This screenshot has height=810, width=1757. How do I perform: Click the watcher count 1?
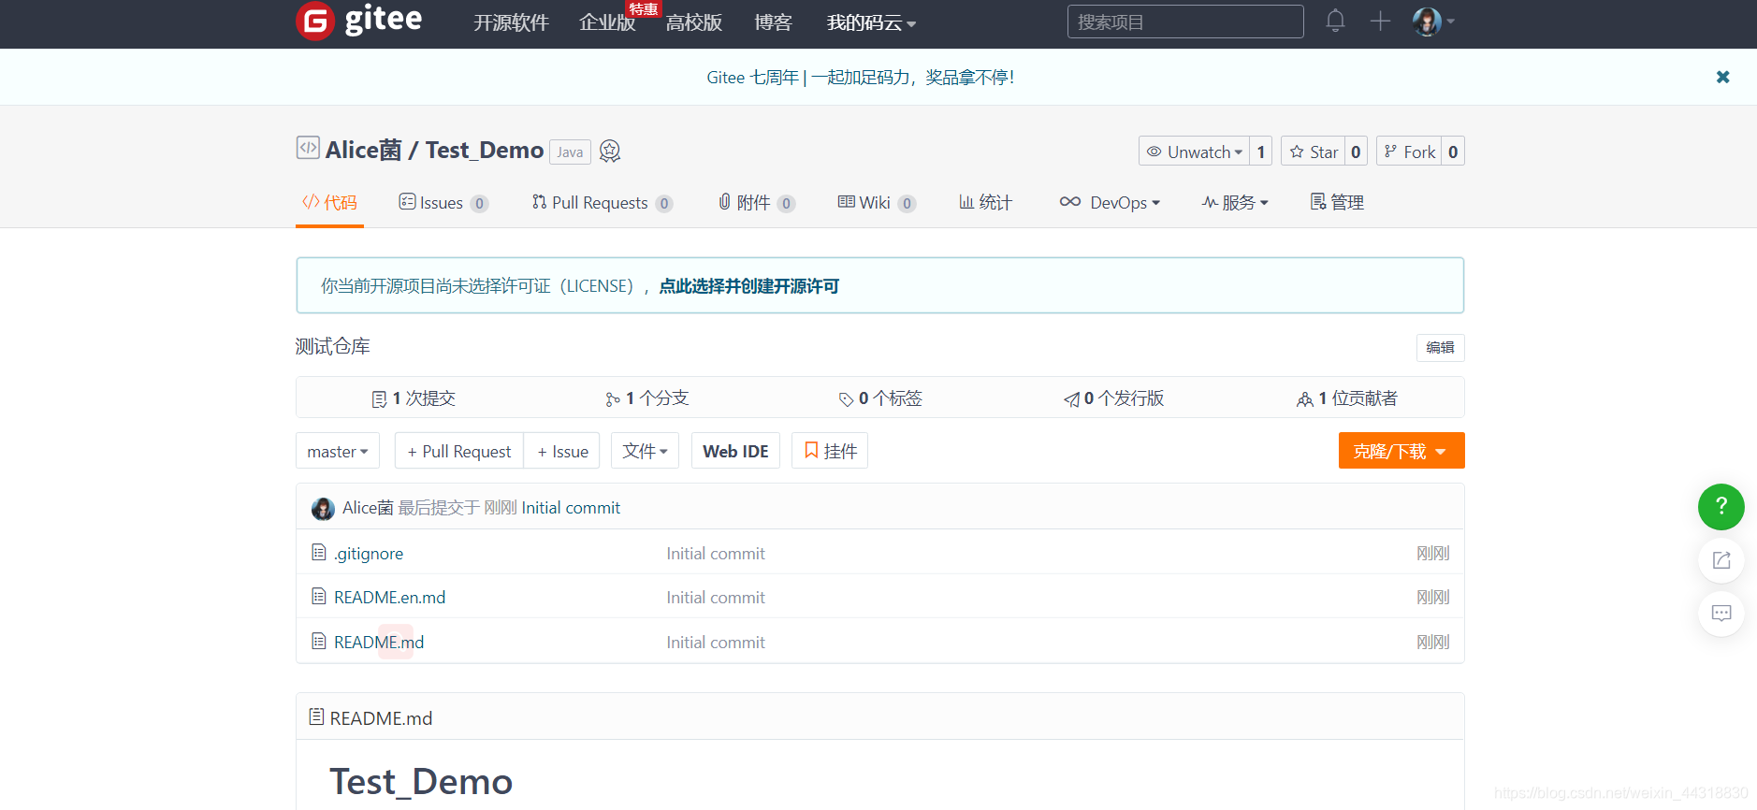pos(1260,152)
